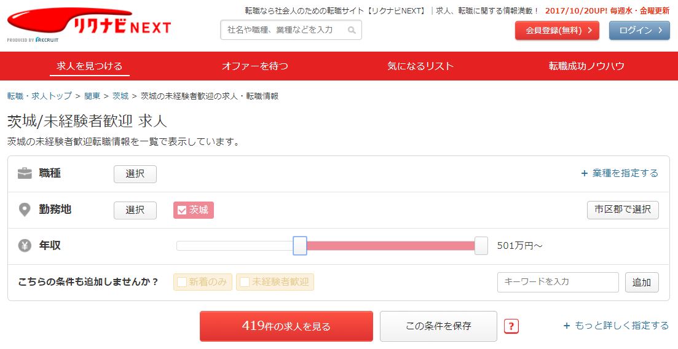Click the plus icon next to 業種を指定する

(x=584, y=173)
